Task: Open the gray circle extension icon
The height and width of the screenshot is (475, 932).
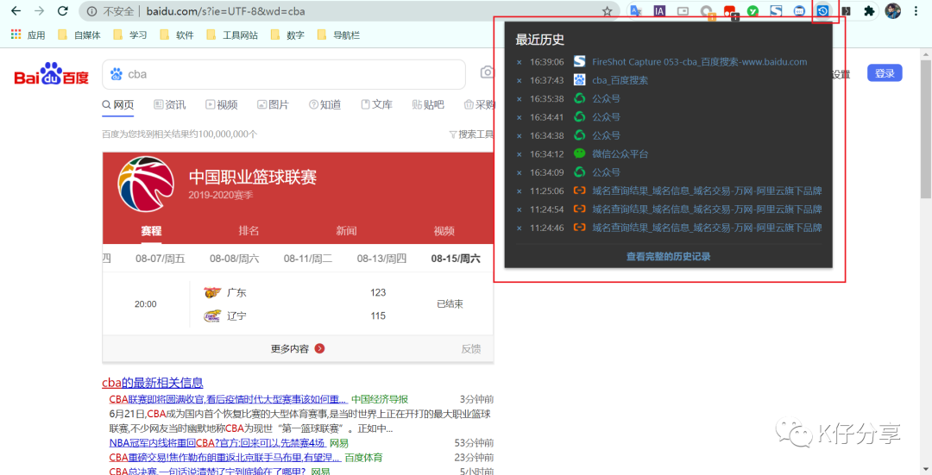Action: coord(706,11)
